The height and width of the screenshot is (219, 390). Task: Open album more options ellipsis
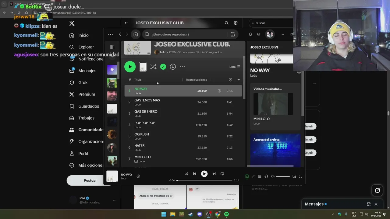(183, 67)
